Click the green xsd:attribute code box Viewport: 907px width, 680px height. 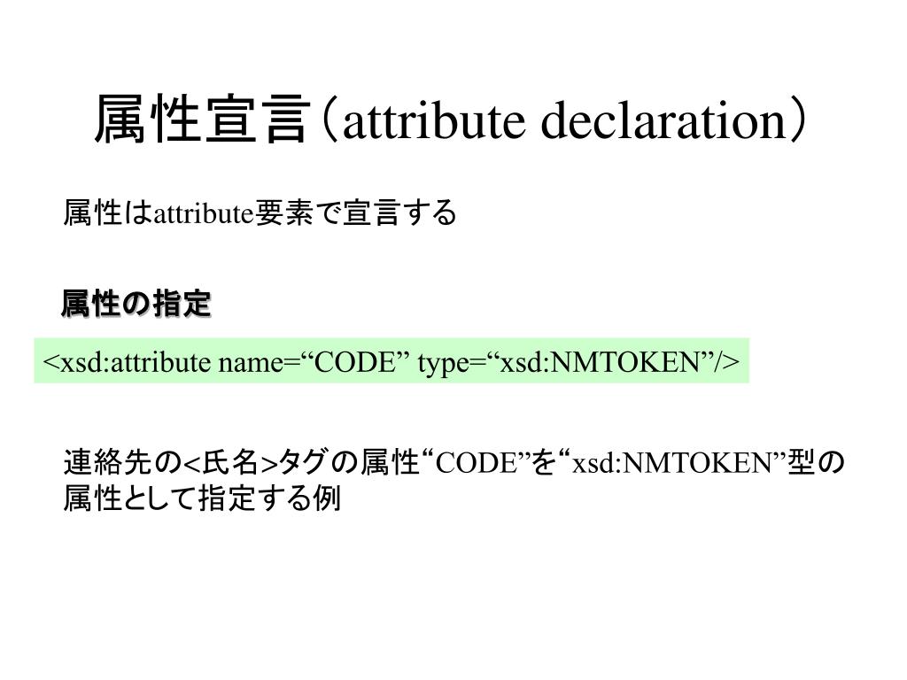point(391,361)
